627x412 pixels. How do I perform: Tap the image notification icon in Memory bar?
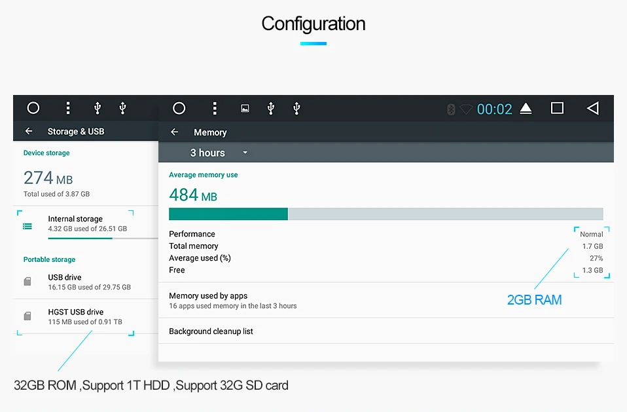pyautogui.click(x=245, y=108)
